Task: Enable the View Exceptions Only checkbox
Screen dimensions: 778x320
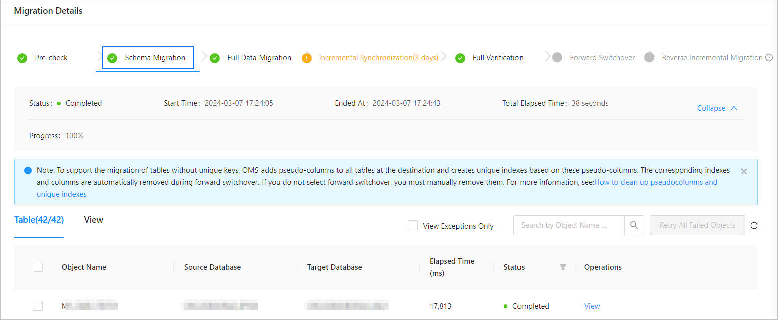Action: (x=413, y=226)
